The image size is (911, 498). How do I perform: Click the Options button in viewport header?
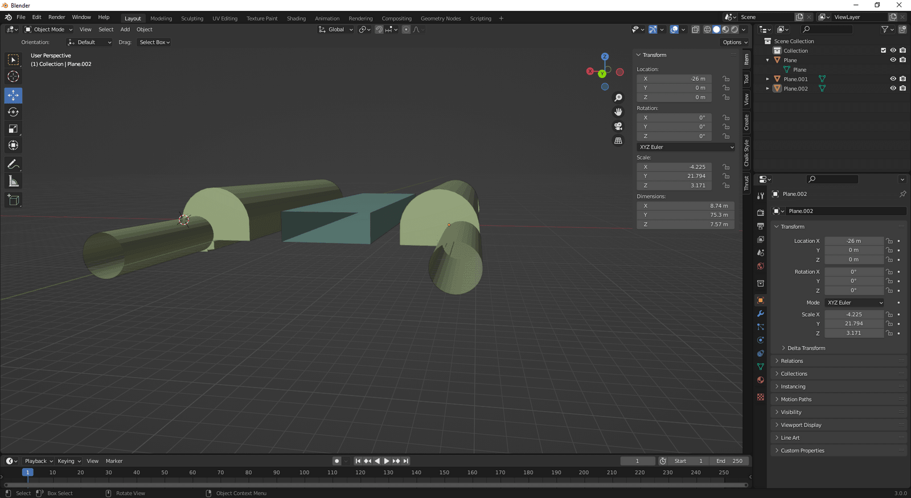pos(734,42)
